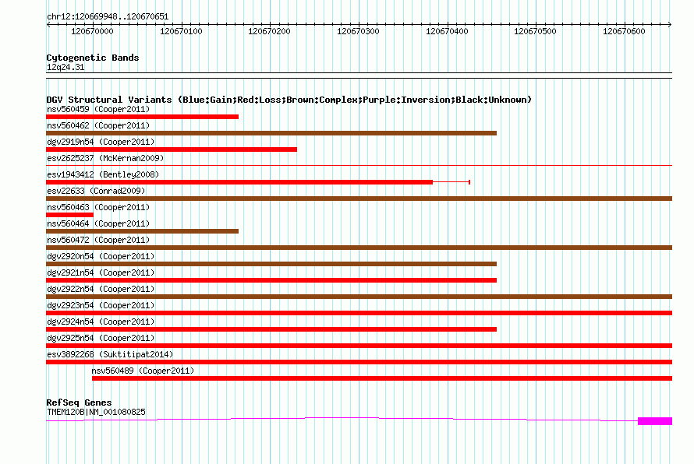694x464 pixels.
Task: Click the esv2625237 (McKernan2009) label
Action: click(x=105, y=158)
